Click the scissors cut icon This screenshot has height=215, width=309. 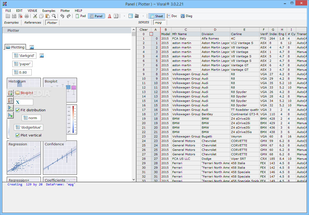click(35, 16)
